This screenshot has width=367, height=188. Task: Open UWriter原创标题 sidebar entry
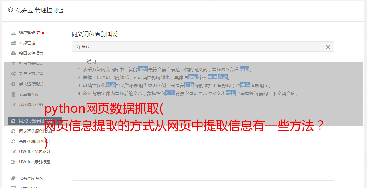point(35,162)
